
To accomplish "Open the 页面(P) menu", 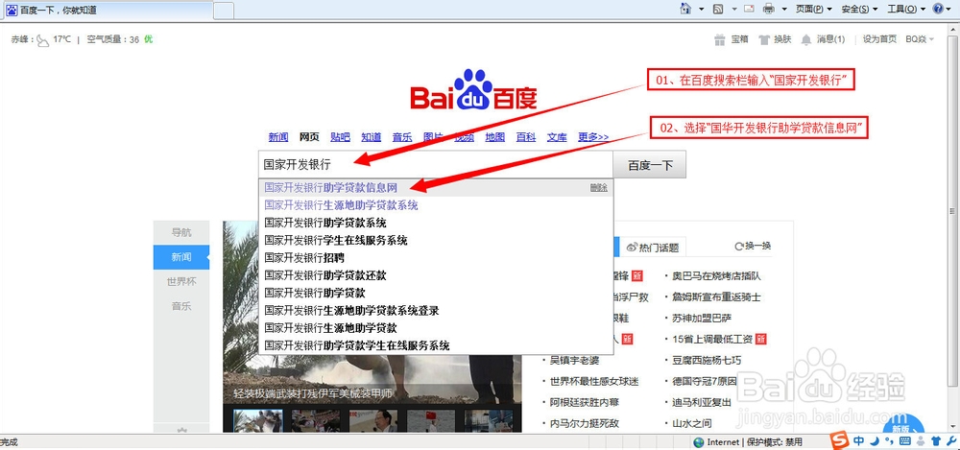I will (x=814, y=9).
